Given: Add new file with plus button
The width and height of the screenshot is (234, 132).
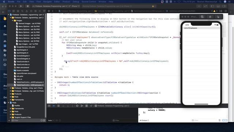Looking at the screenshot, I should [9, 120].
